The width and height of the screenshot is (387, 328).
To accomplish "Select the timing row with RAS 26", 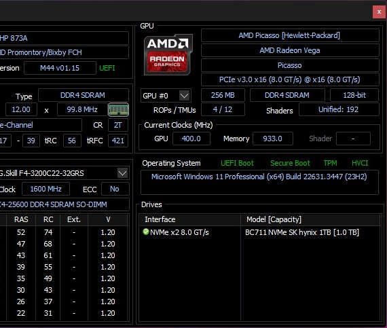I will coord(64,302).
